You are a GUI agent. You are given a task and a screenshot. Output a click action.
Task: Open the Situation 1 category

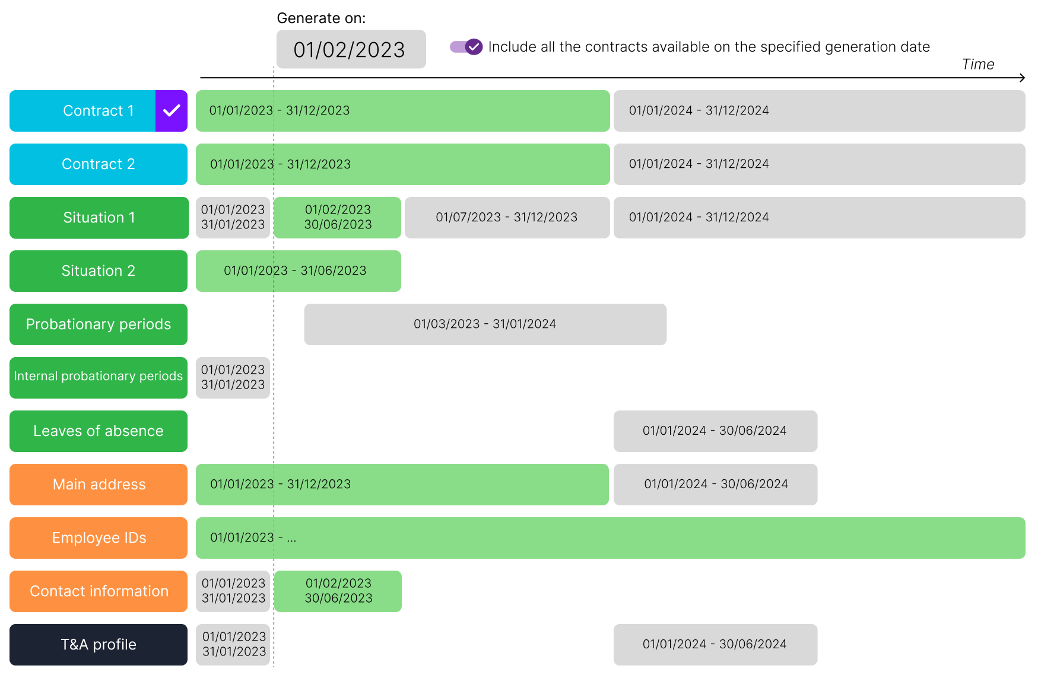(x=99, y=218)
